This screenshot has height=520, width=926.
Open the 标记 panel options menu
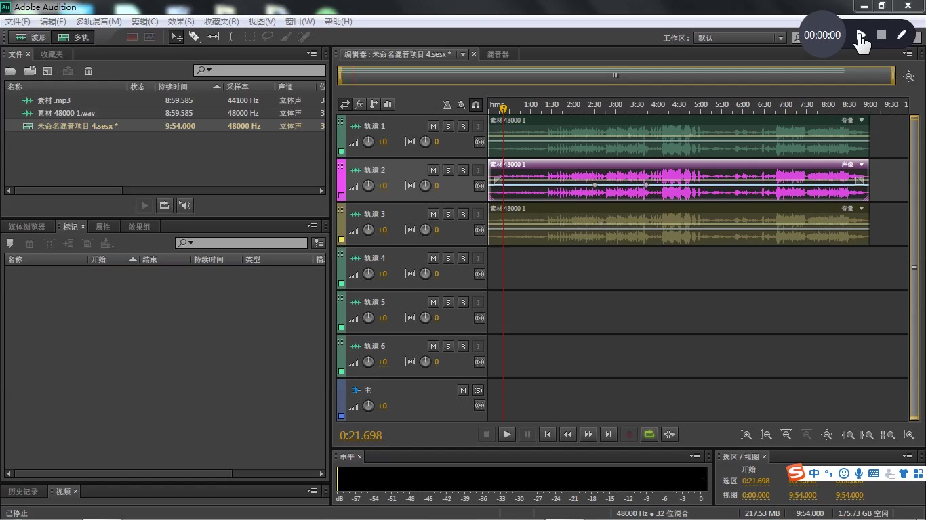click(x=312, y=226)
